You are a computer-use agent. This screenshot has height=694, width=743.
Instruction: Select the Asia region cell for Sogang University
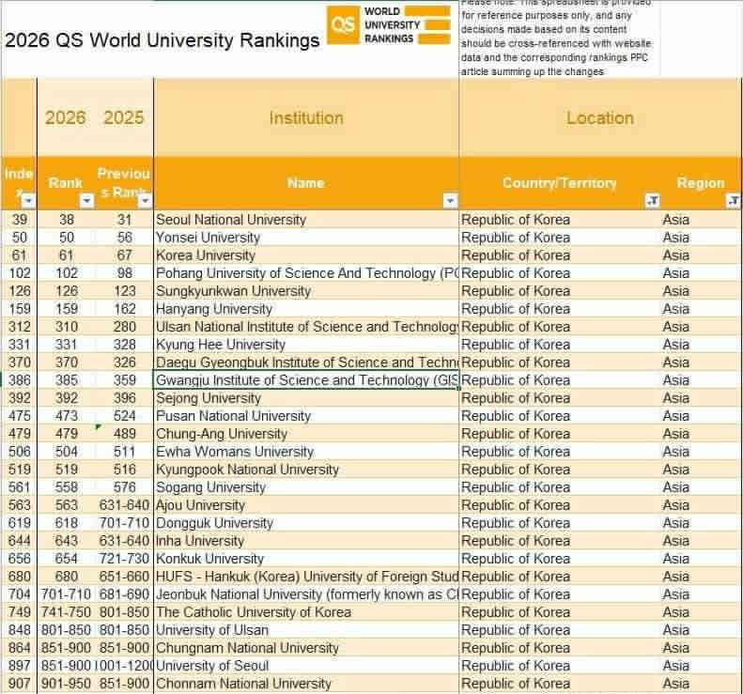(675, 487)
